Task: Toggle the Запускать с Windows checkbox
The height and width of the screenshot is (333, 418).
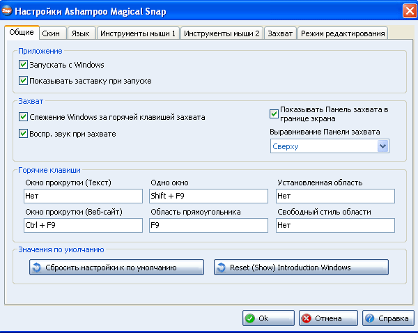Action: 23,65
